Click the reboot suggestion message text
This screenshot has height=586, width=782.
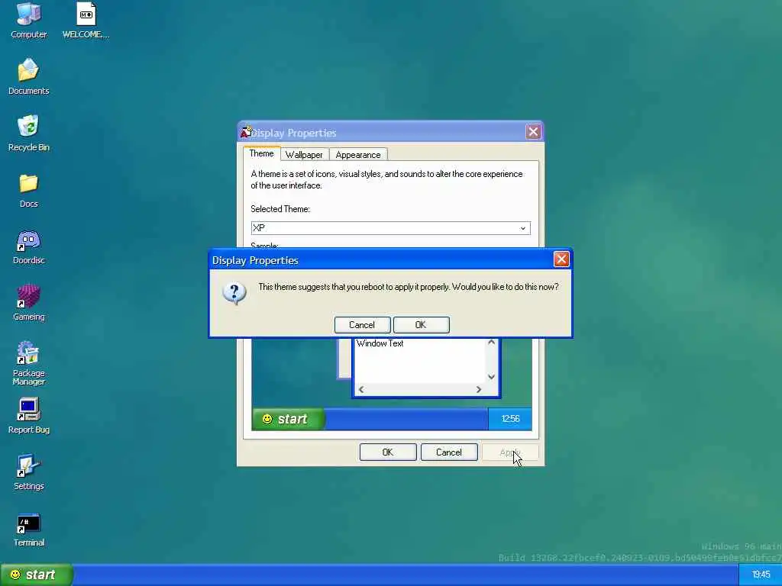coord(409,287)
